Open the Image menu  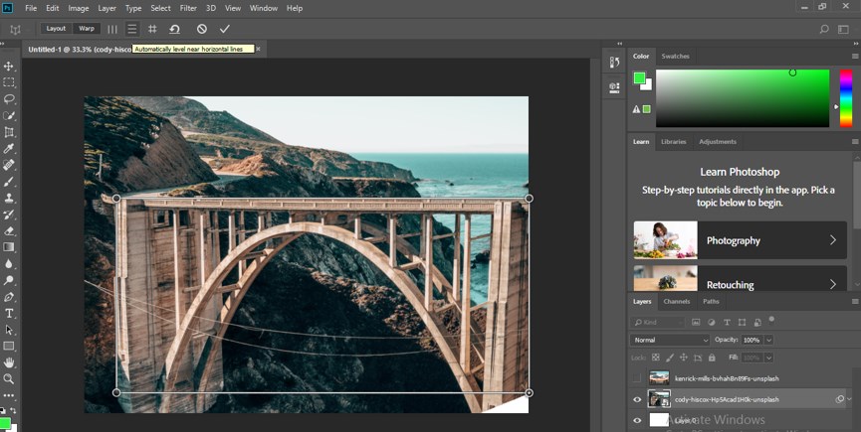[x=79, y=8]
